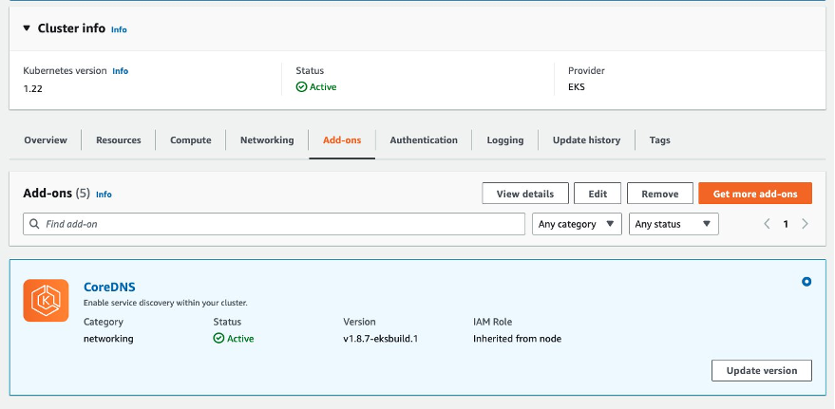The image size is (835, 409).
Task: Click the Update version button
Action: tap(761, 370)
